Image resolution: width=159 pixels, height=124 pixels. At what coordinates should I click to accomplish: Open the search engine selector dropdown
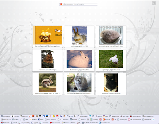62,4
